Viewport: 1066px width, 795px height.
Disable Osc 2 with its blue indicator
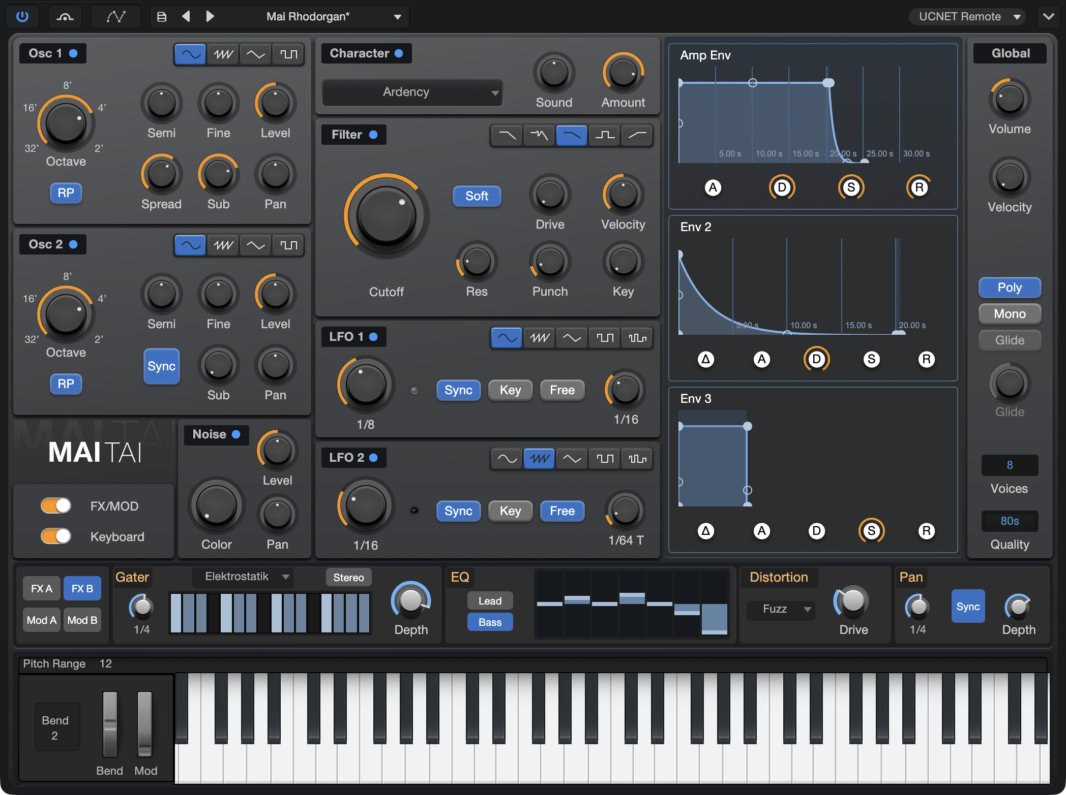(73, 244)
